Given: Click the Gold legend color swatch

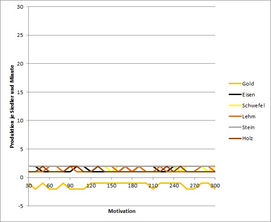Looking at the screenshot, I should [235, 84].
